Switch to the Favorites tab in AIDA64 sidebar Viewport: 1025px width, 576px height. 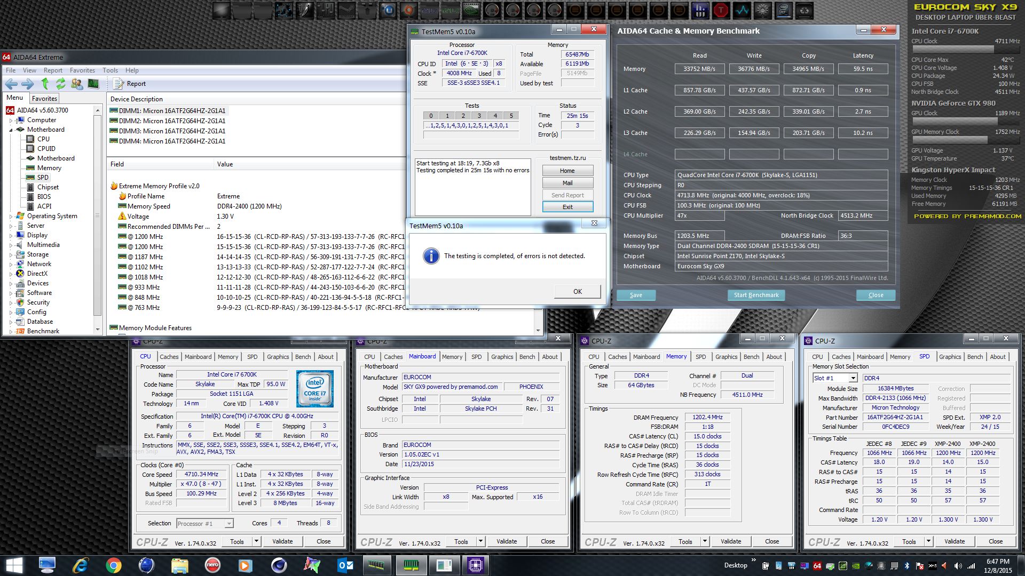click(44, 99)
